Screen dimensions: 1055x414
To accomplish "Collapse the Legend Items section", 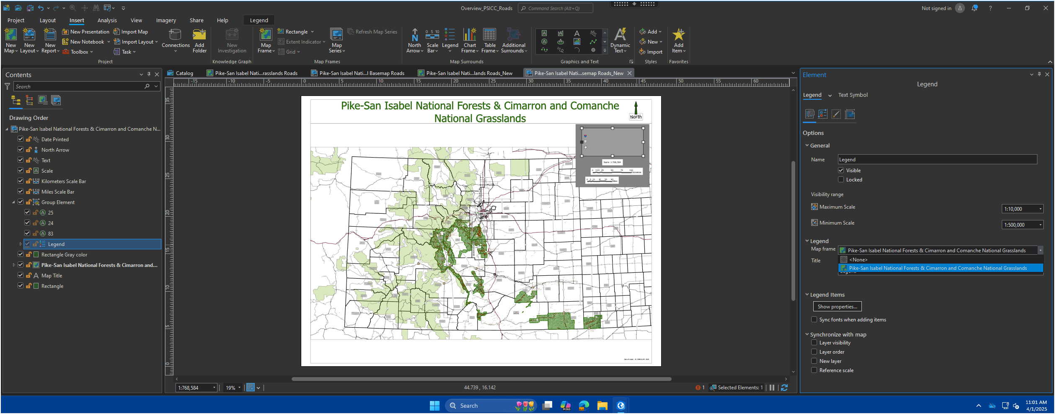I will tap(807, 295).
